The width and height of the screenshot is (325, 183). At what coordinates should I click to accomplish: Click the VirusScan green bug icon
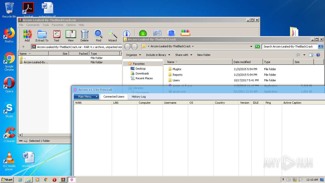tap(143, 33)
